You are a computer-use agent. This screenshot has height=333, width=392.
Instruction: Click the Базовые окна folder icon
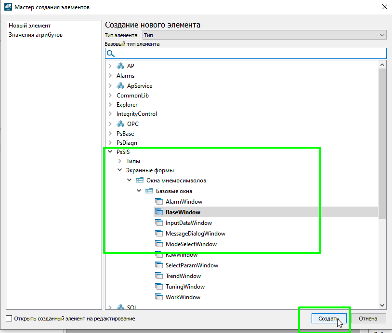(149, 191)
